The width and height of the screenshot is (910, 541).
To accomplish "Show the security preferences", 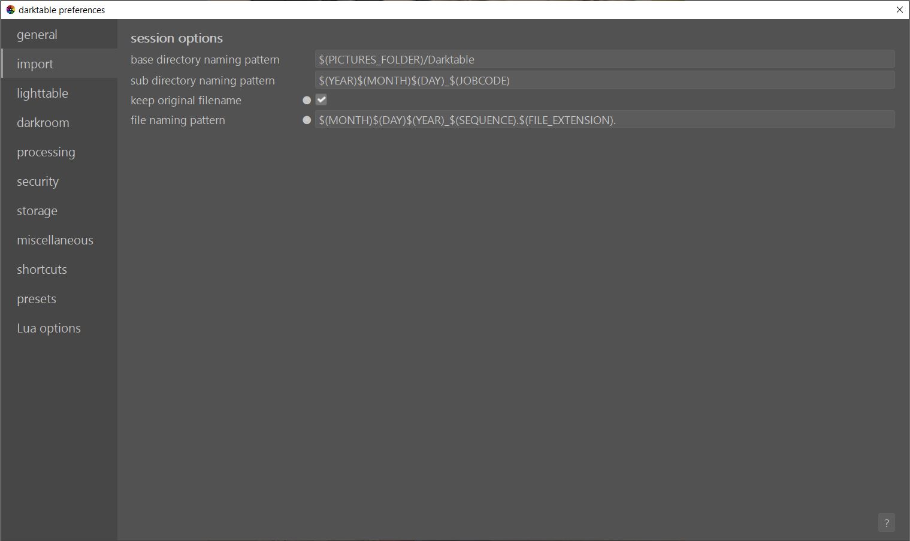I will click(59, 182).
